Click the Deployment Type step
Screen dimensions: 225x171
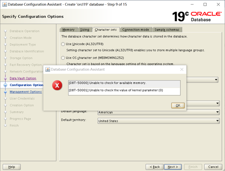click(23, 45)
